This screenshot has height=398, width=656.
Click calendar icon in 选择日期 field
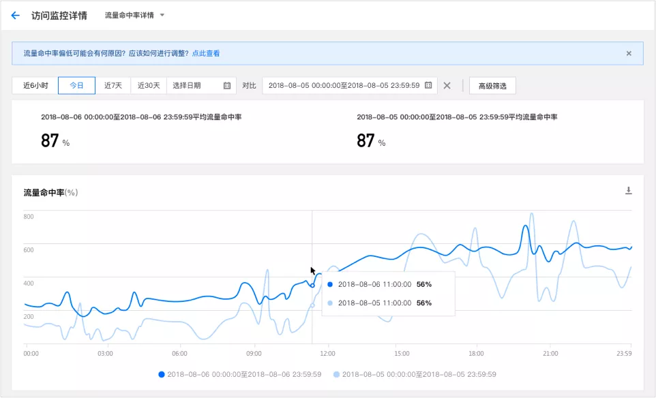click(x=227, y=86)
